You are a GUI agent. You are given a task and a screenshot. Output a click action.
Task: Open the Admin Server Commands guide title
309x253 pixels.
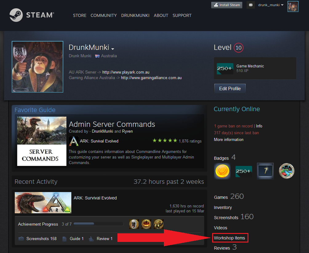click(x=112, y=124)
